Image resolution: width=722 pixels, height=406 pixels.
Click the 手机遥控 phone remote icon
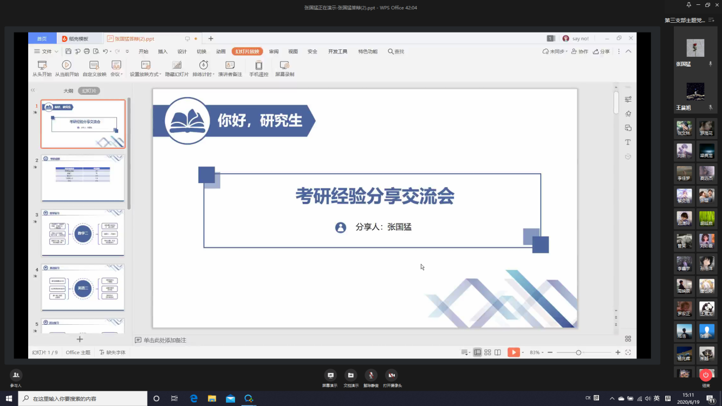pyautogui.click(x=258, y=66)
